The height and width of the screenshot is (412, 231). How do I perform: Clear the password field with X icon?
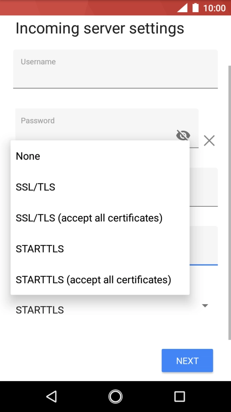[209, 141]
